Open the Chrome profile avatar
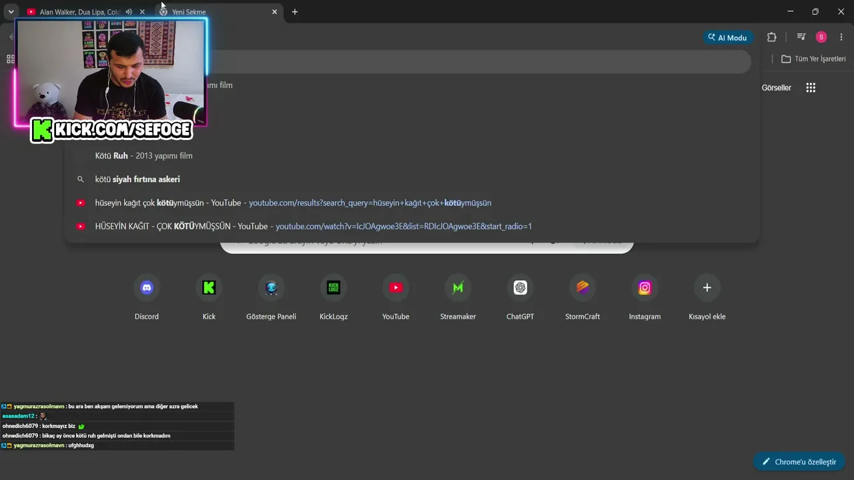Viewport: 854px width, 480px height. 821,37
